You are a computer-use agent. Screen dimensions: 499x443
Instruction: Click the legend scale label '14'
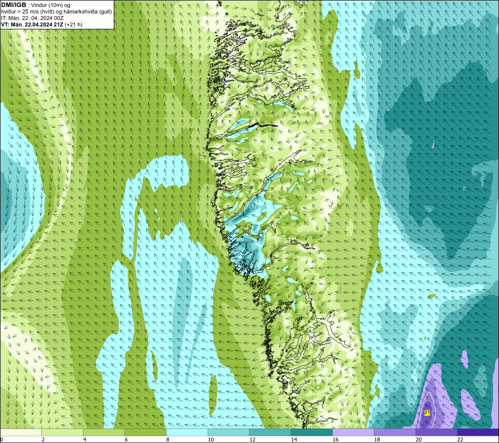[294, 440]
